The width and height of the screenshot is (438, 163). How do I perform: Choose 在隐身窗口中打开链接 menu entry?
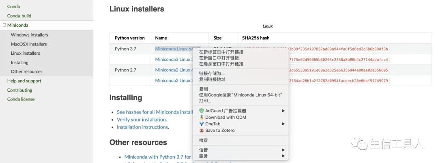[x=221, y=64]
